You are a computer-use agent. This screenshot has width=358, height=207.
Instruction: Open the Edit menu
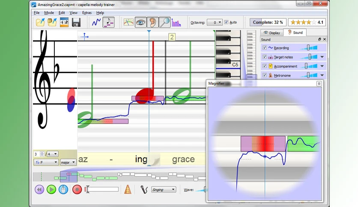(x=62, y=13)
